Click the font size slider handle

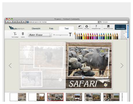(60, 35)
